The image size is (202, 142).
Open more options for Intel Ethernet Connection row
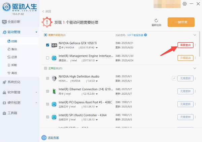[195, 91]
